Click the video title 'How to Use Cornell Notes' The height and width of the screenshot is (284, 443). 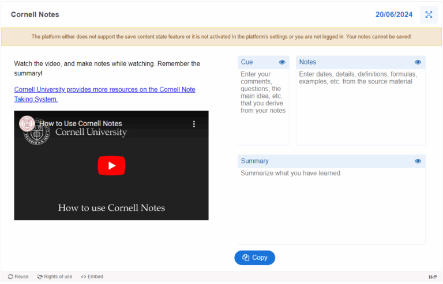81,123
